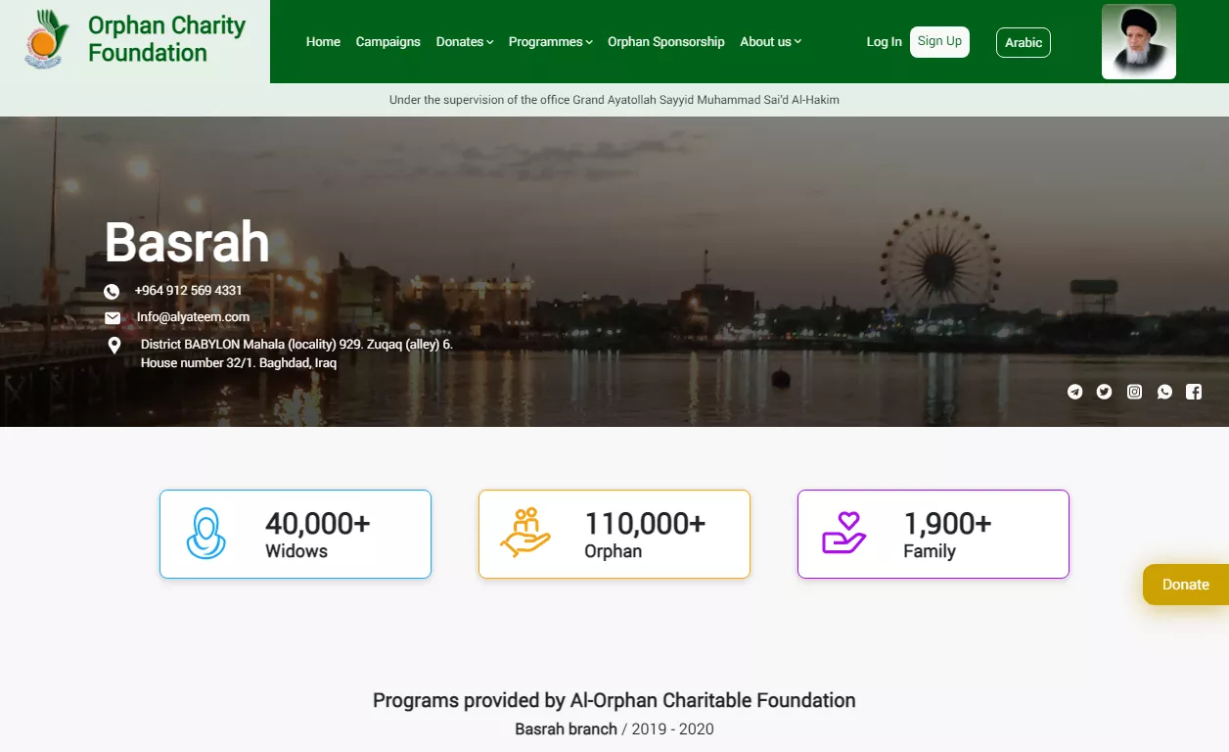
Task: Open the Twitter social icon
Action: 1105,392
